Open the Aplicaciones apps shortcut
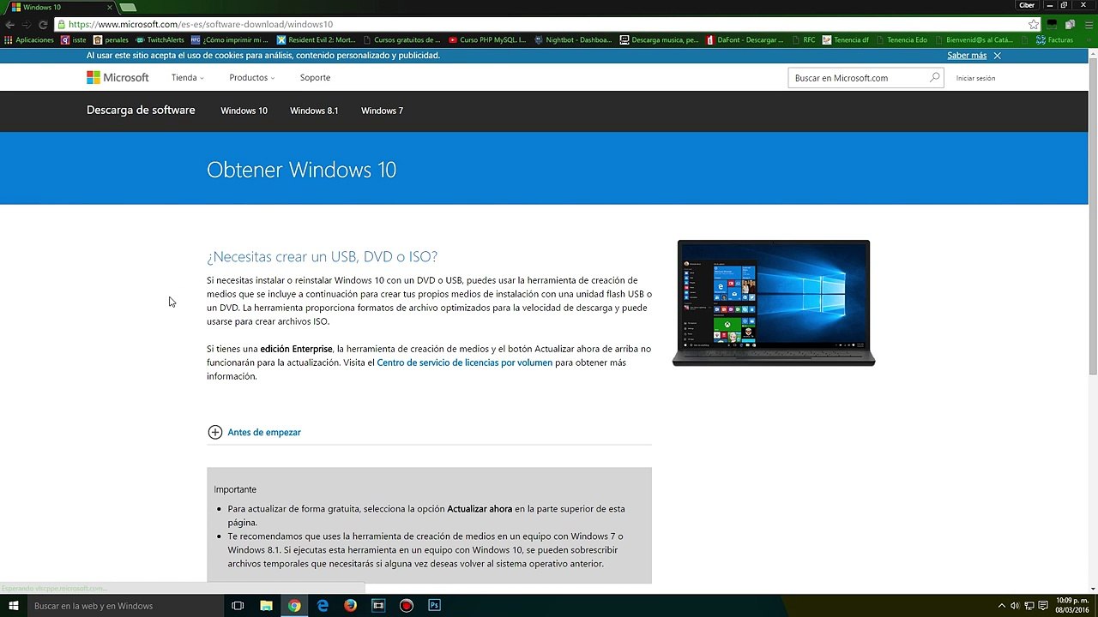1098x617 pixels. coord(29,39)
